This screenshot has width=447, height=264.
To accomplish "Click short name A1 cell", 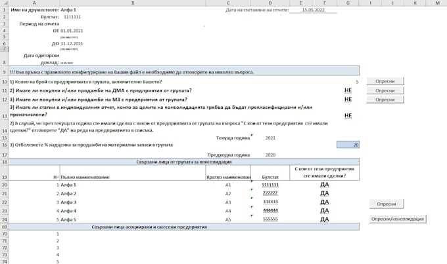I will pos(228,185).
